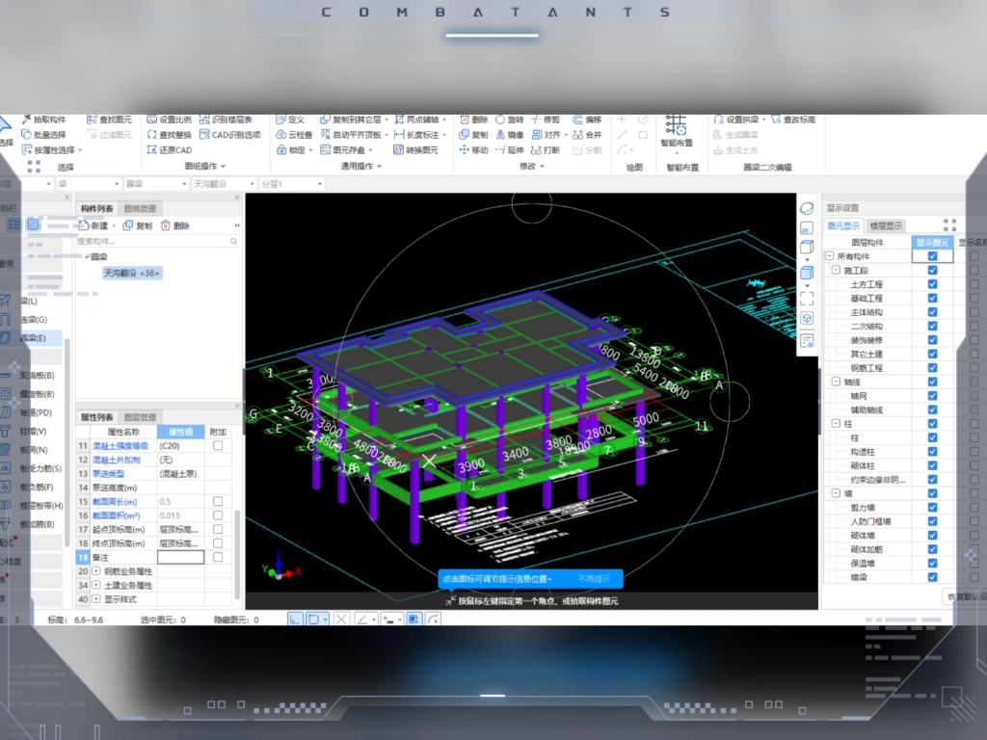Open CAD识别选项 recognition options

tap(229, 135)
